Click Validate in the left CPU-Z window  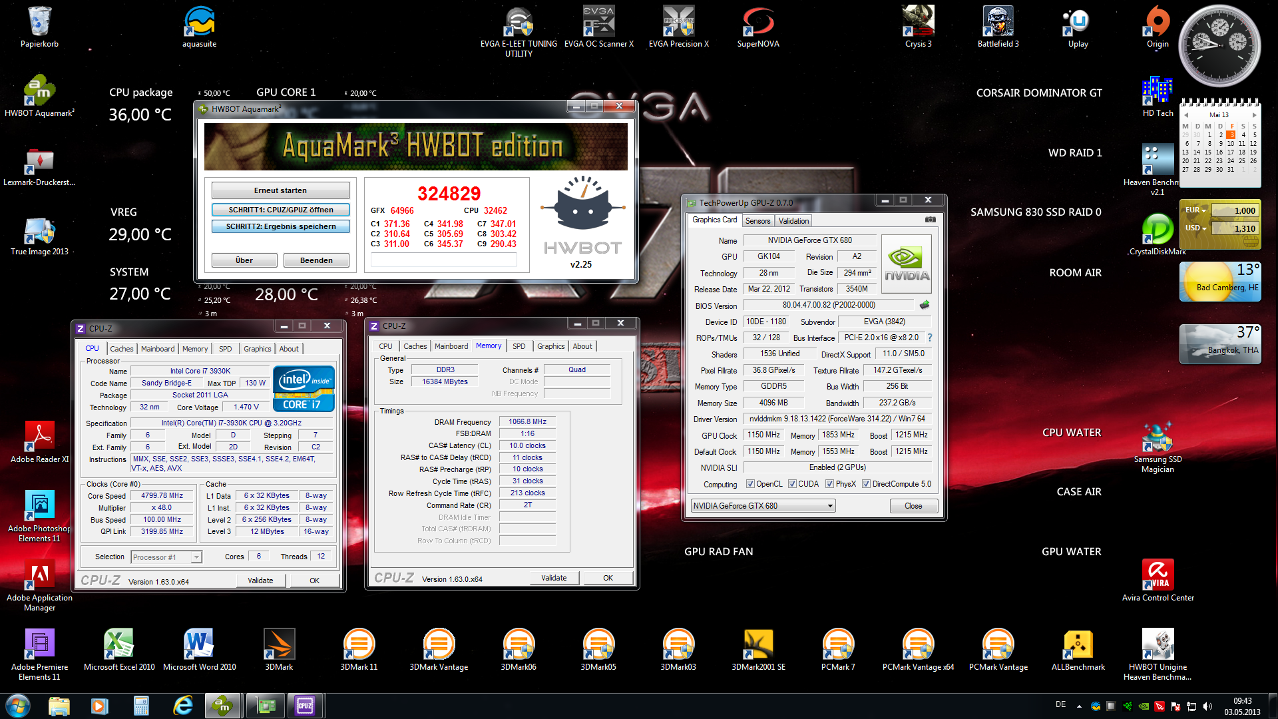(260, 581)
